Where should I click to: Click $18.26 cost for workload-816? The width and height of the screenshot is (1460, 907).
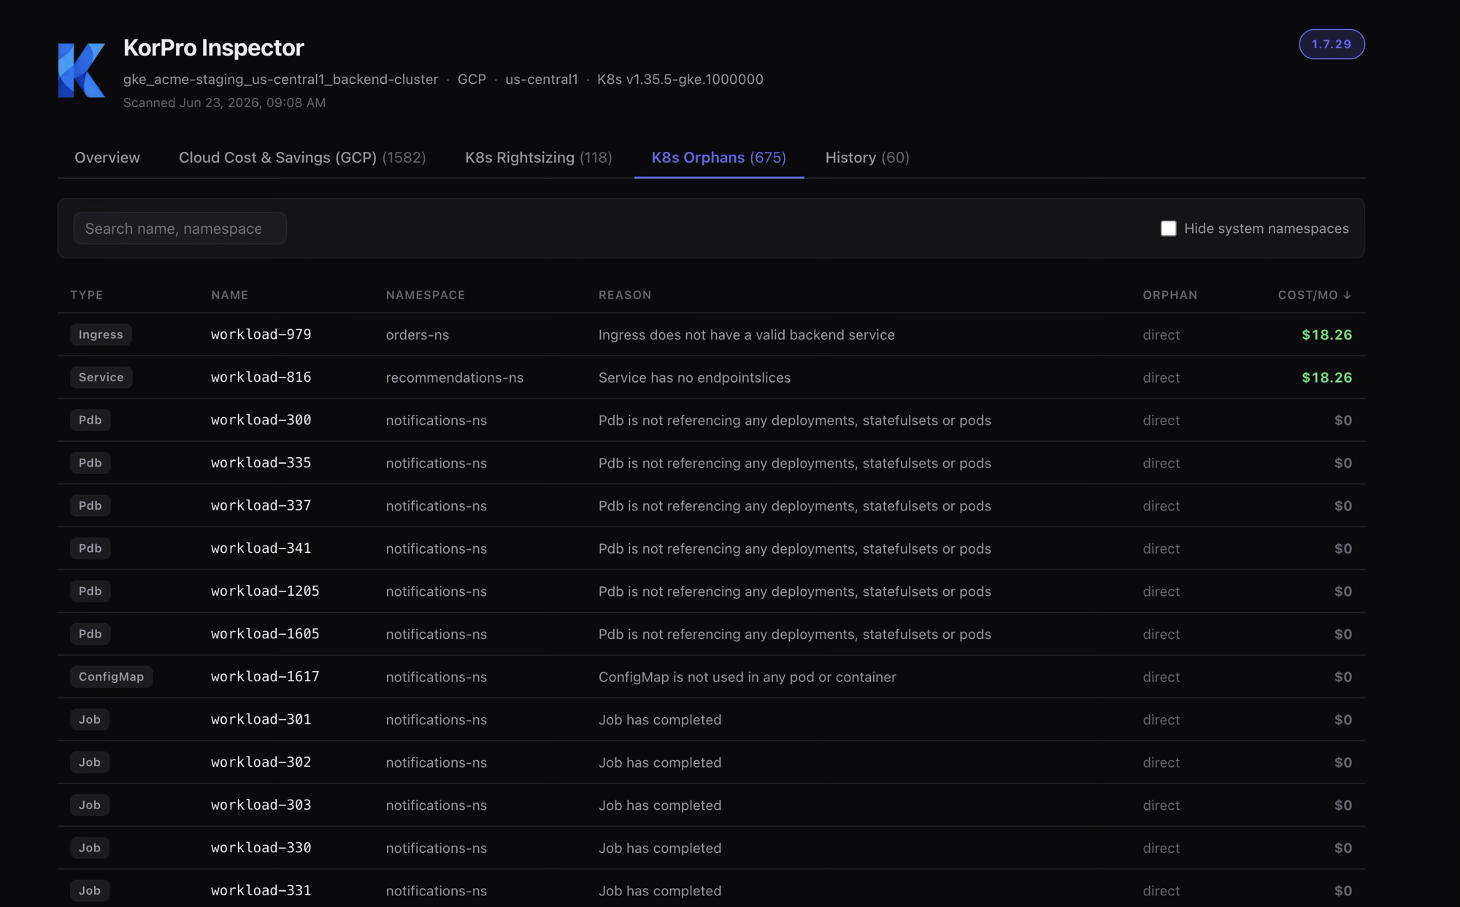pyautogui.click(x=1327, y=378)
